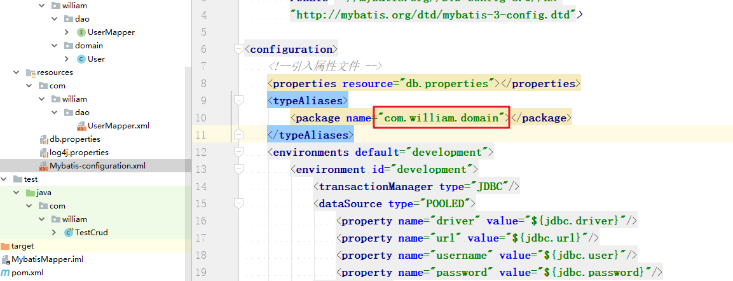The image size is (733, 281).
Task: Click the UserMapper.xml file icon
Action: point(81,126)
